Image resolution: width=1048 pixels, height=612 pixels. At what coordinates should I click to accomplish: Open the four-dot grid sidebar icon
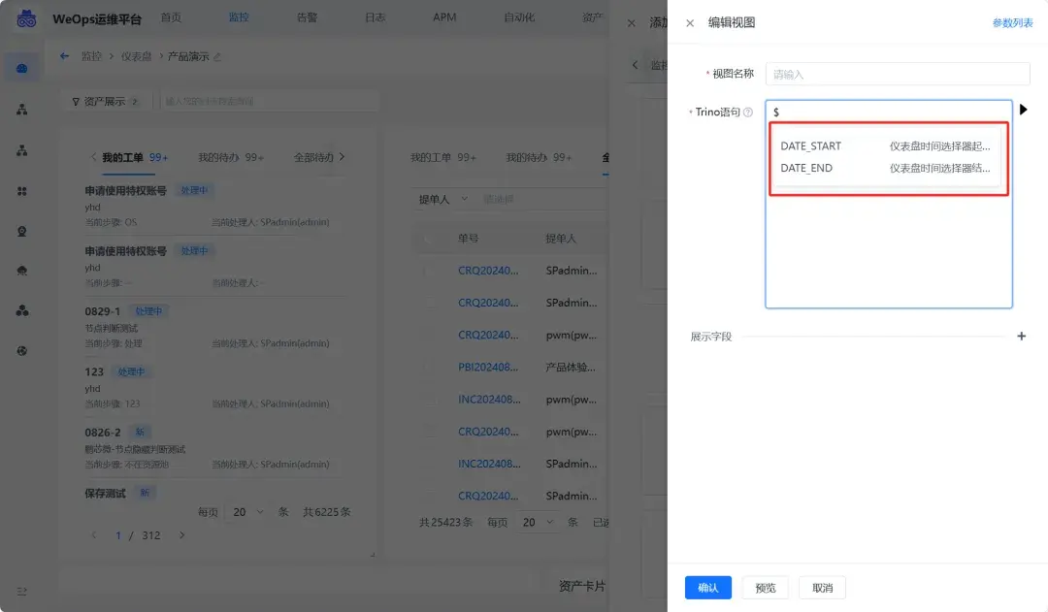(x=22, y=191)
